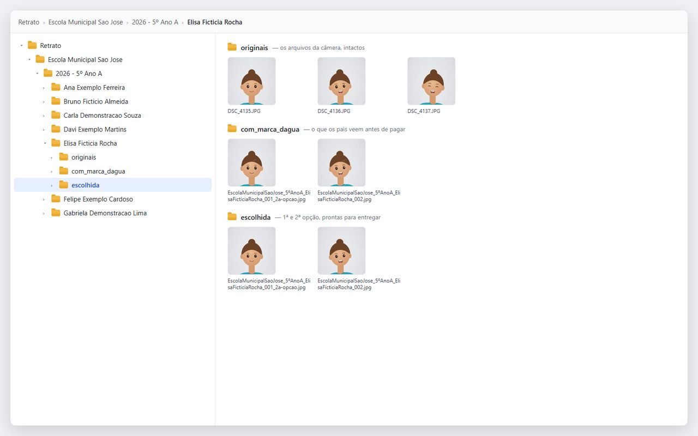Viewport: 698px width, 436px height.
Task: Select Davi Exemplo Martins tree row
Action: (x=112, y=129)
